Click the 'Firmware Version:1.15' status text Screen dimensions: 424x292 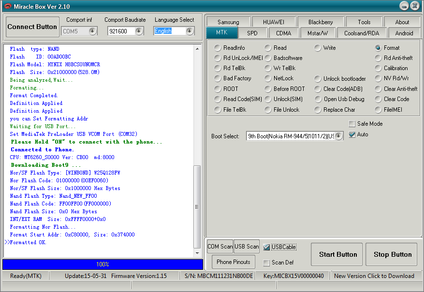tap(139, 276)
